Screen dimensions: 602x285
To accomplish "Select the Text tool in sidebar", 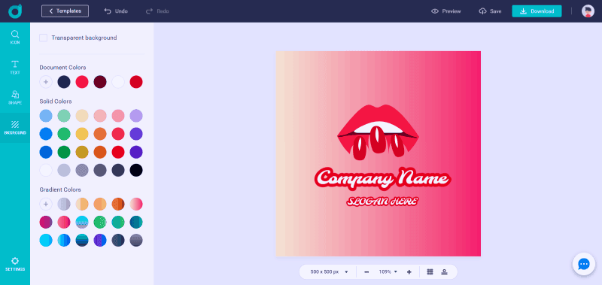I will pyautogui.click(x=15, y=68).
